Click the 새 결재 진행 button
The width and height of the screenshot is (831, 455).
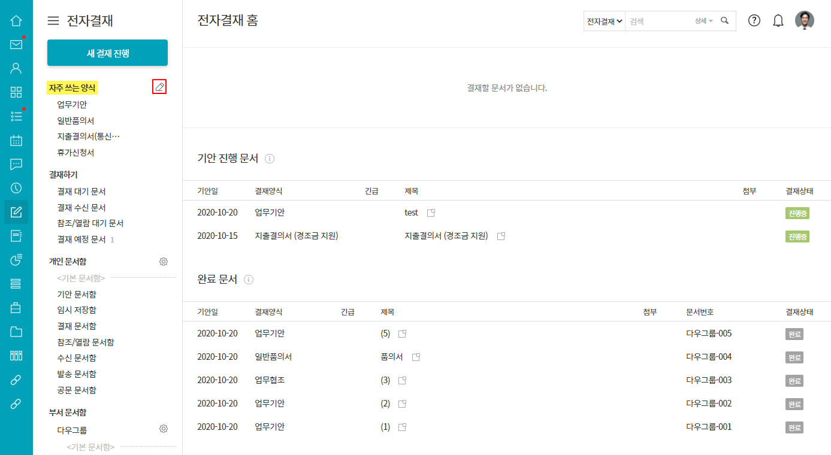click(x=107, y=53)
